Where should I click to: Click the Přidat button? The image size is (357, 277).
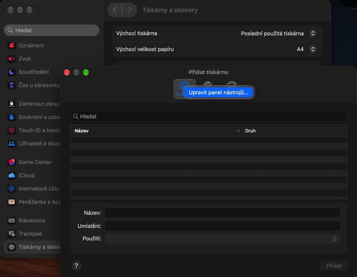click(334, 266)
